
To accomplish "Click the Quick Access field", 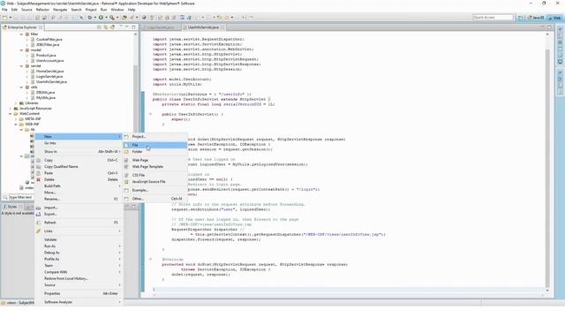I will [x=493, y=18].
